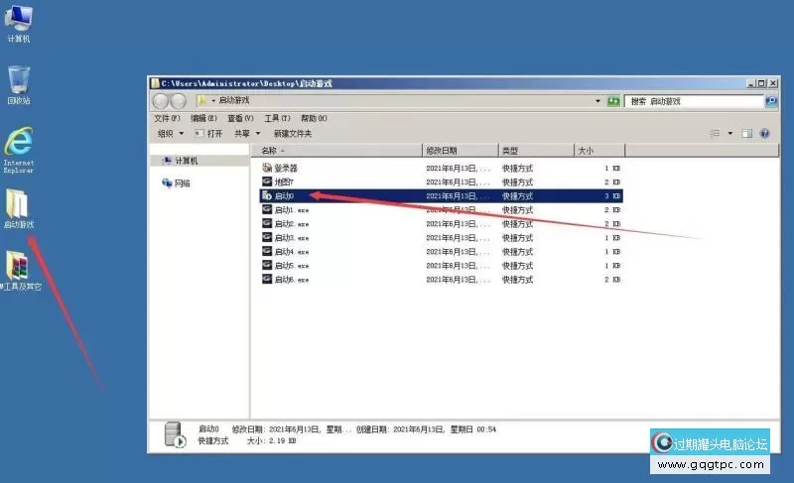Viewport: 794px width, 483px height.
Task: Open the 组织 dropdown menu
Action: tap(170, 133)
